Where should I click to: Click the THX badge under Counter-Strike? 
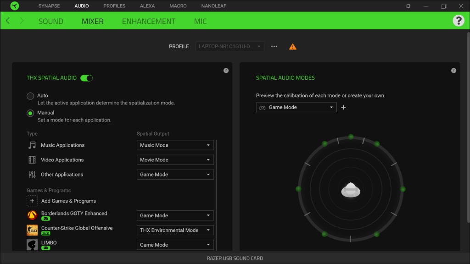(45, 233)
